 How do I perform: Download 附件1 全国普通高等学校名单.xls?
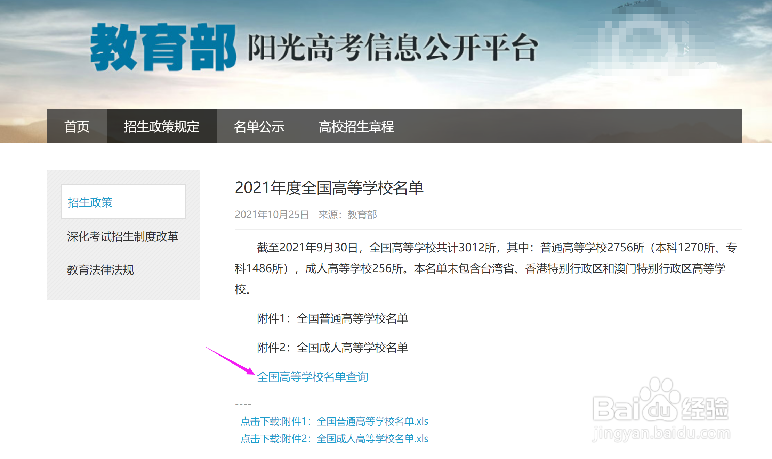click(x=334, y=421)
